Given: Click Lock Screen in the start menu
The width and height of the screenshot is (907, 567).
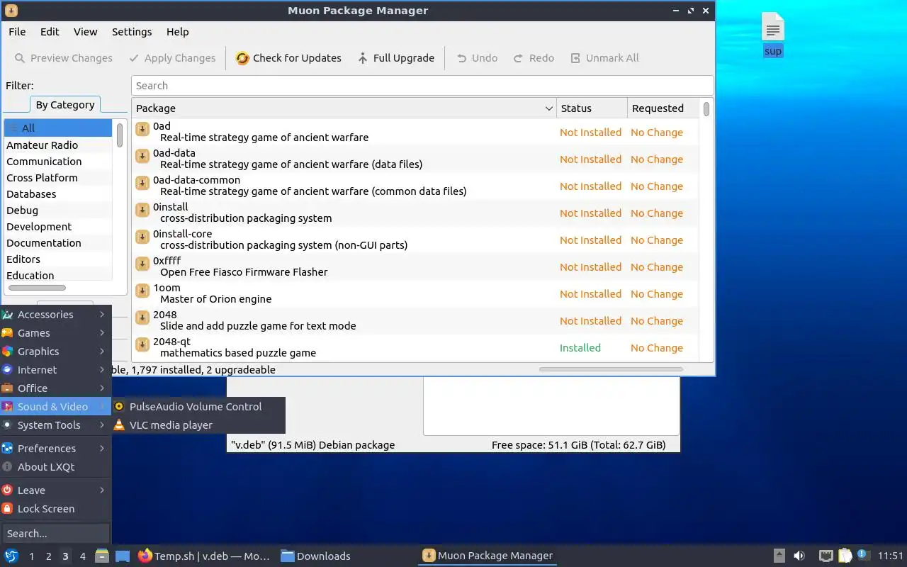Looking at the screenshot, I should (55, 509).
